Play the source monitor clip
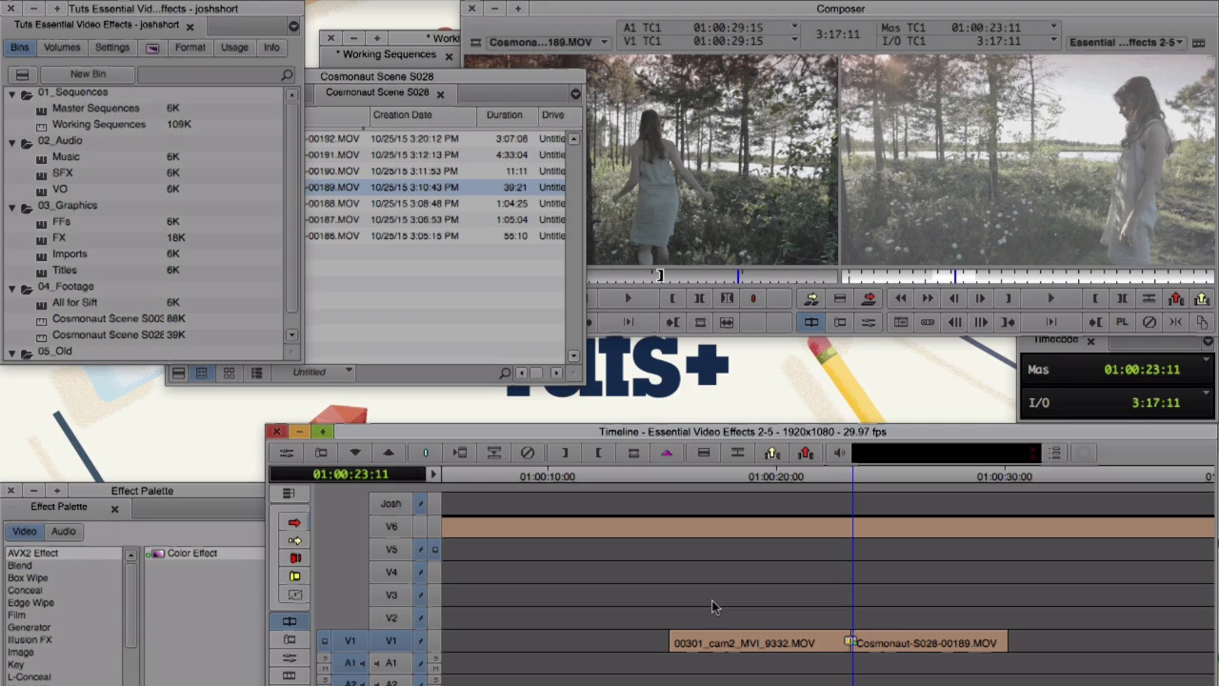1219x686 pixels. tap(628, 299)
